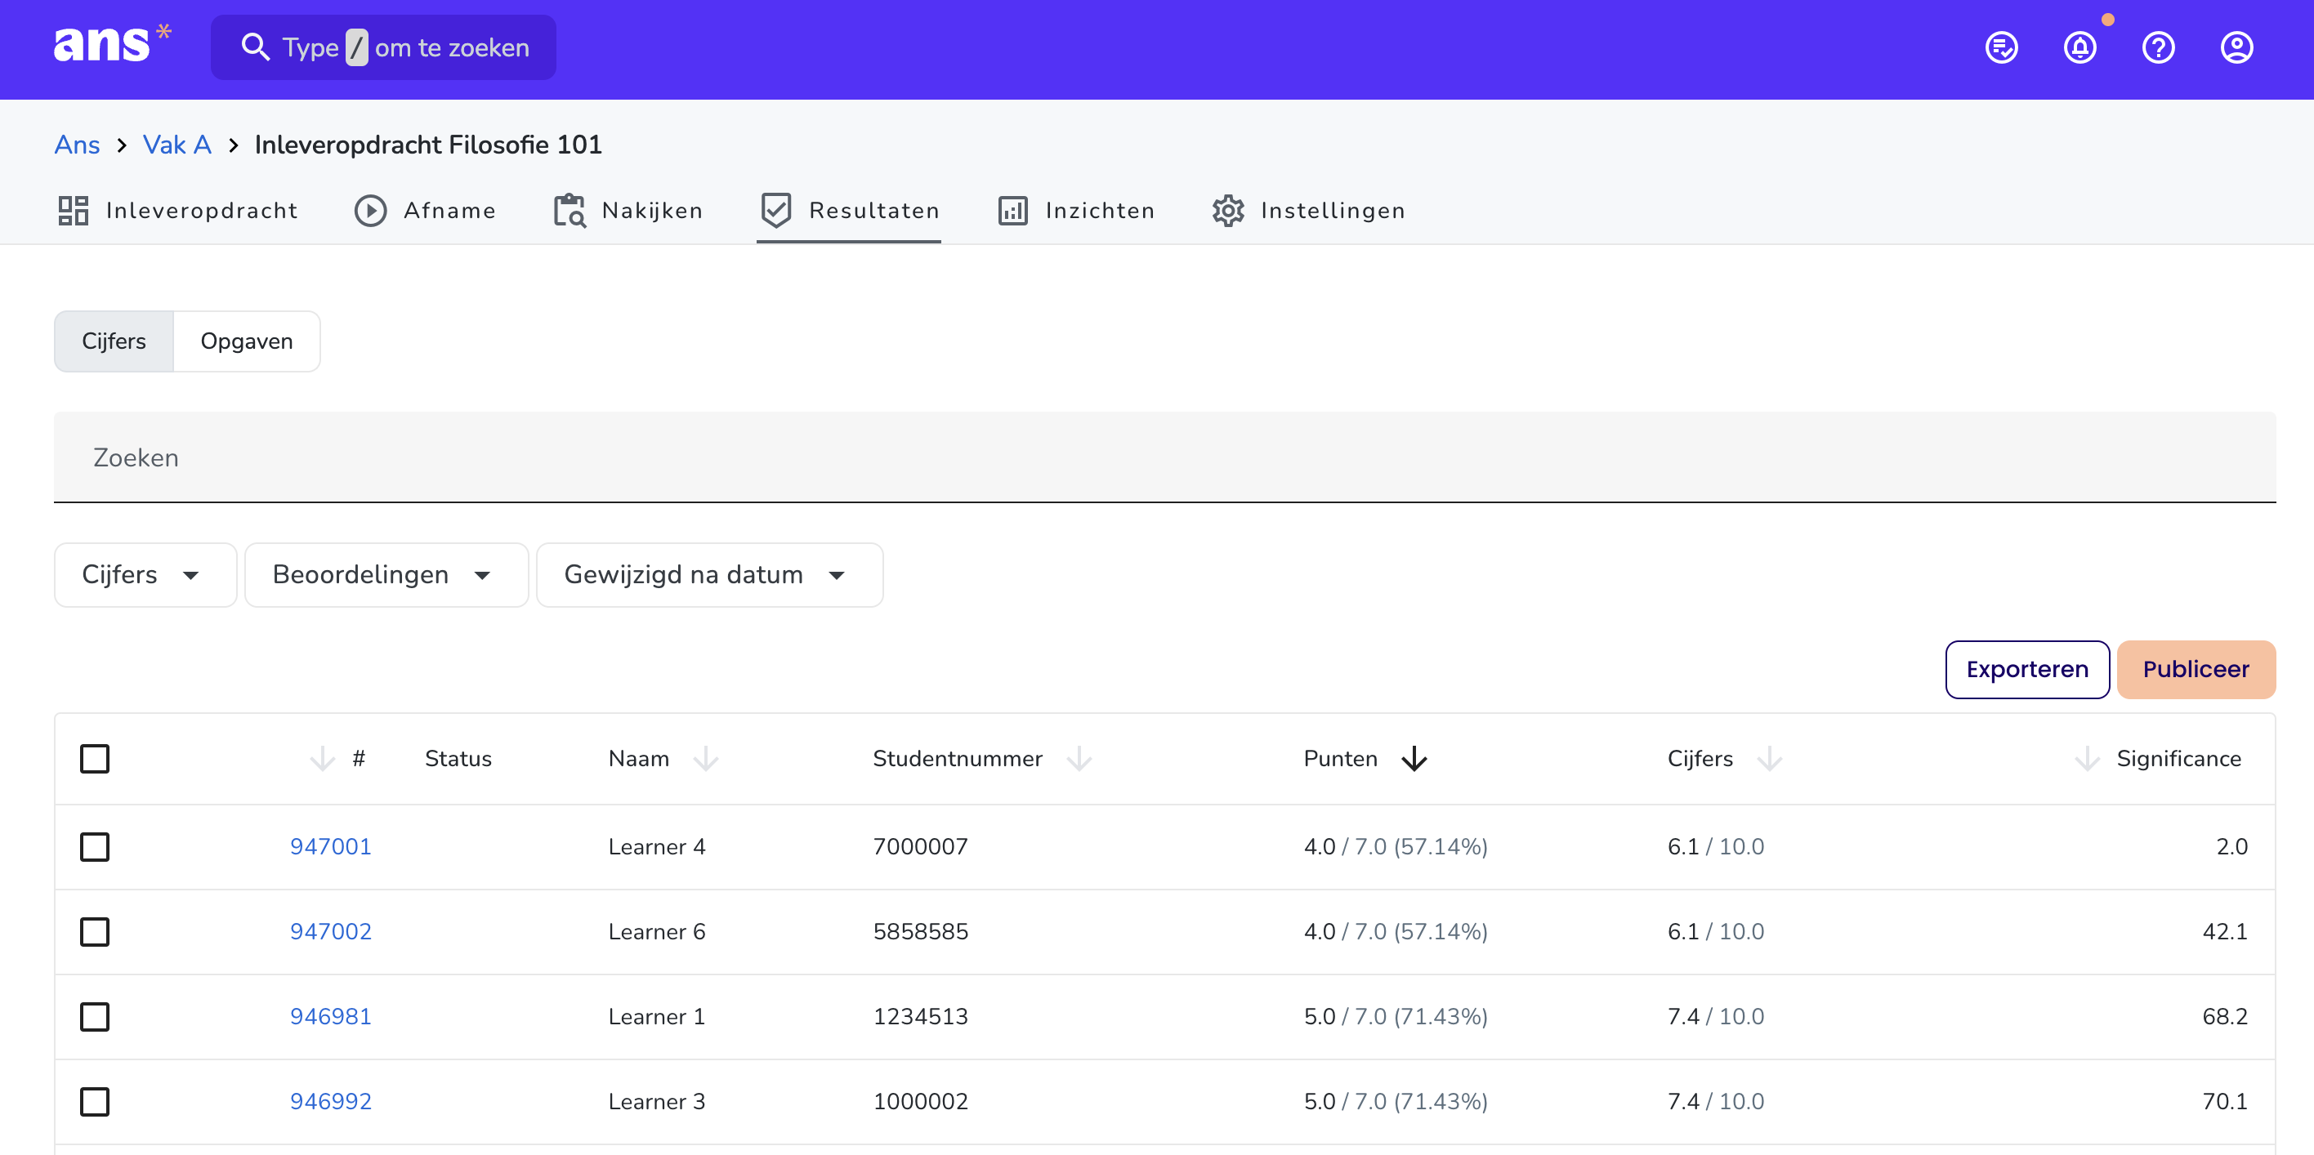Click significance value 42.1
Viewport: 2314px width, 1155px height.
2224,931
